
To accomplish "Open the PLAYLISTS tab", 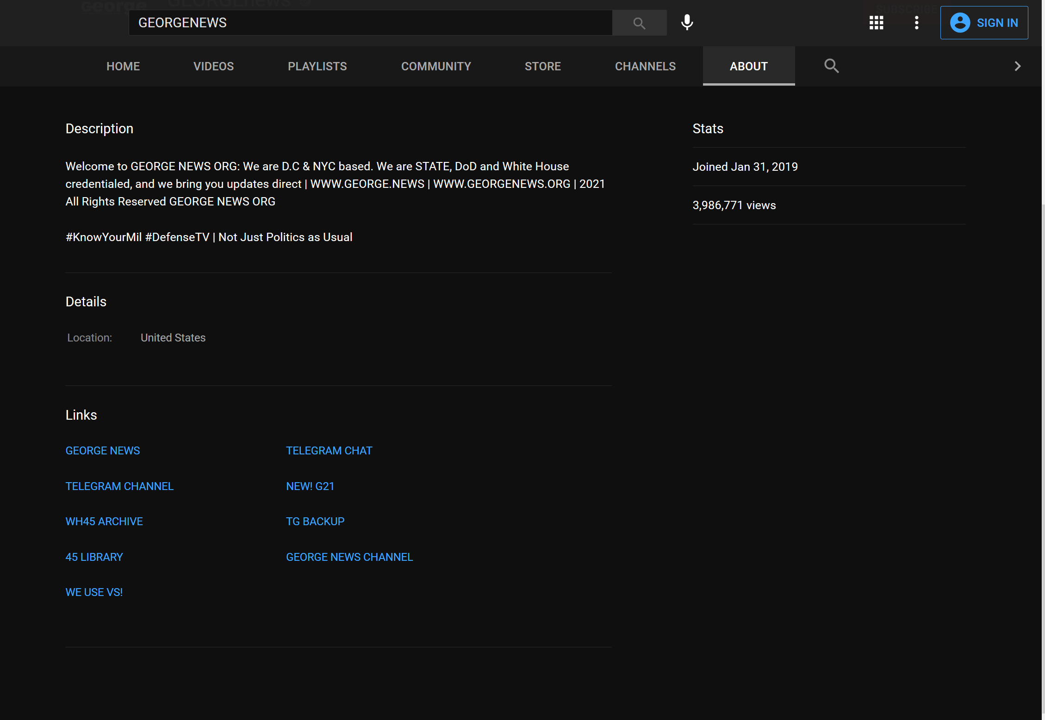I will click(317, 66).
